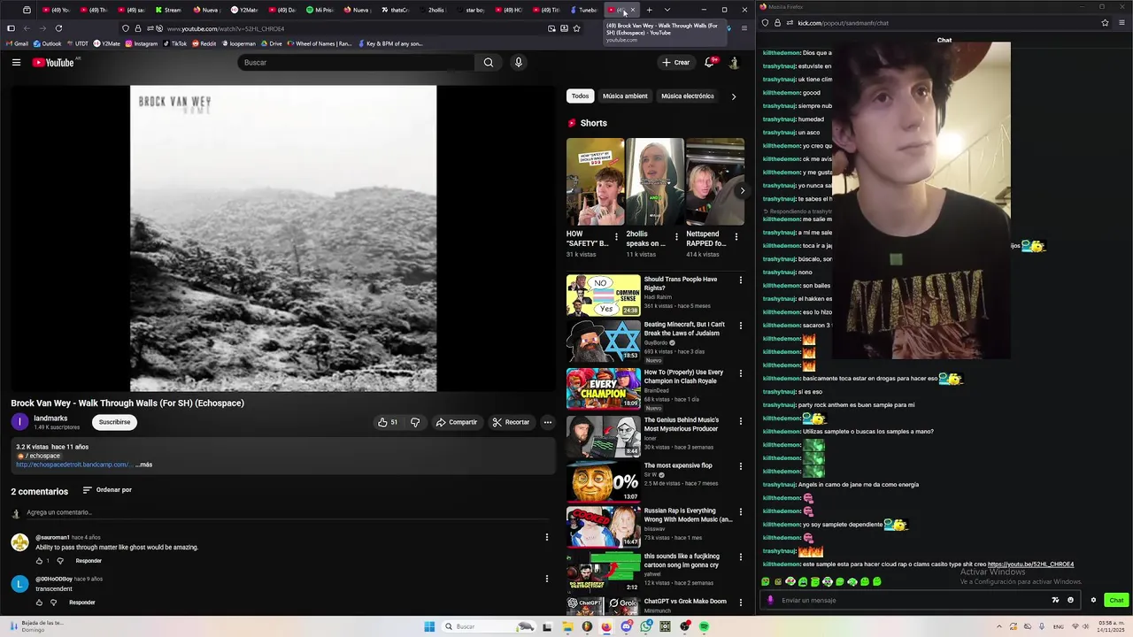Image resolution: width=1133 pixels, height=637 pixels.
Task: Bookmark this page with the star icon
Action: pyautogui.click(x=576, y=28)
